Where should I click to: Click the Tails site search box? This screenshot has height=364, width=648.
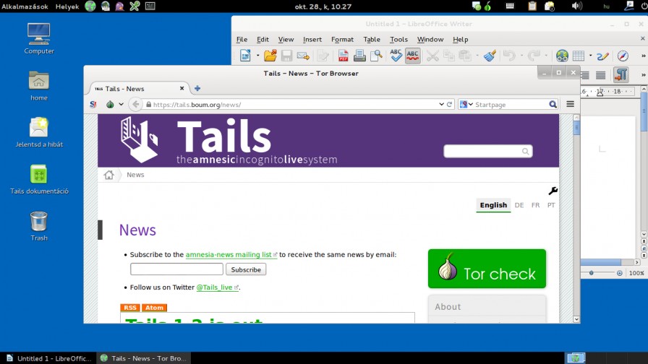click(x=487, y=151)
